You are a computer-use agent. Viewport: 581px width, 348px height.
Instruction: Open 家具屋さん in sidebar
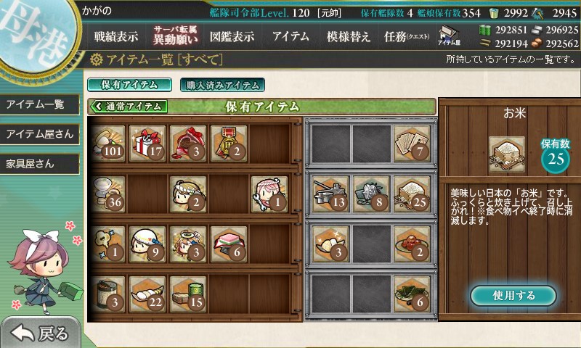click(x=40, y=164)
